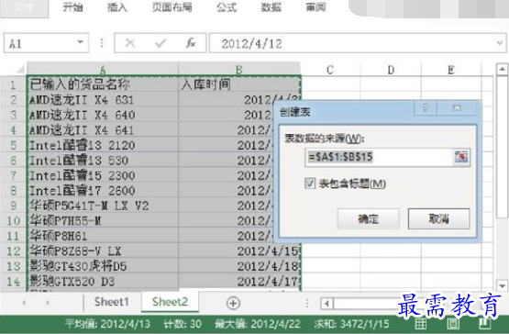509x334 pixels.
Task: Open the 审阅 ribbon tab
Action: pos(315,7)
